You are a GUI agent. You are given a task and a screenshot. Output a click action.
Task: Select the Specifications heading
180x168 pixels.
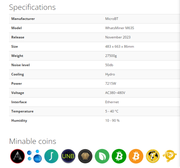pyautogui.click(x=32, y=7)
